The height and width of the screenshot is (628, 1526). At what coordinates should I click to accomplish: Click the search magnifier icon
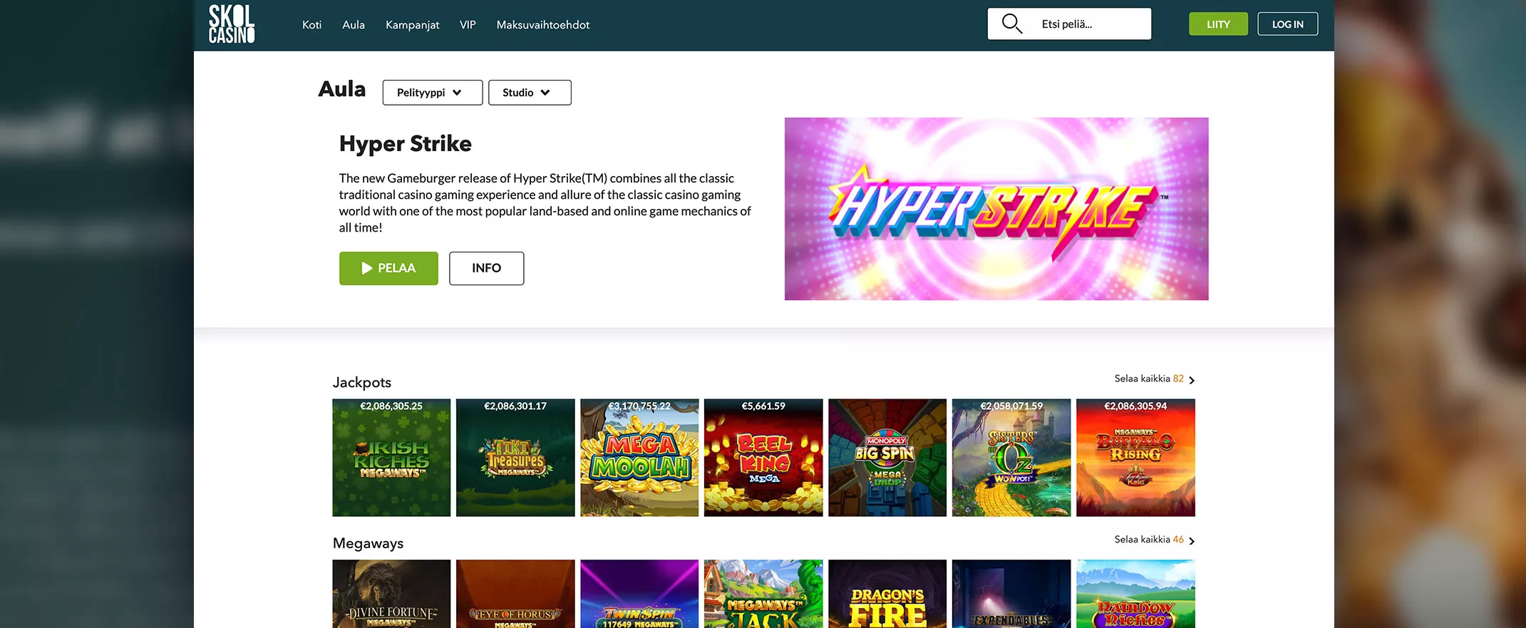click(x=1011, y=24)
